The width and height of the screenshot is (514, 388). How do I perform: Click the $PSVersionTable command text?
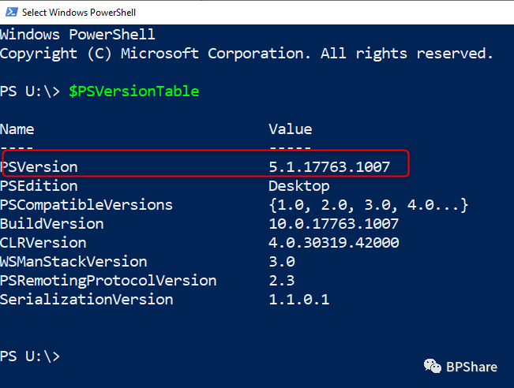tap(134, 91)
